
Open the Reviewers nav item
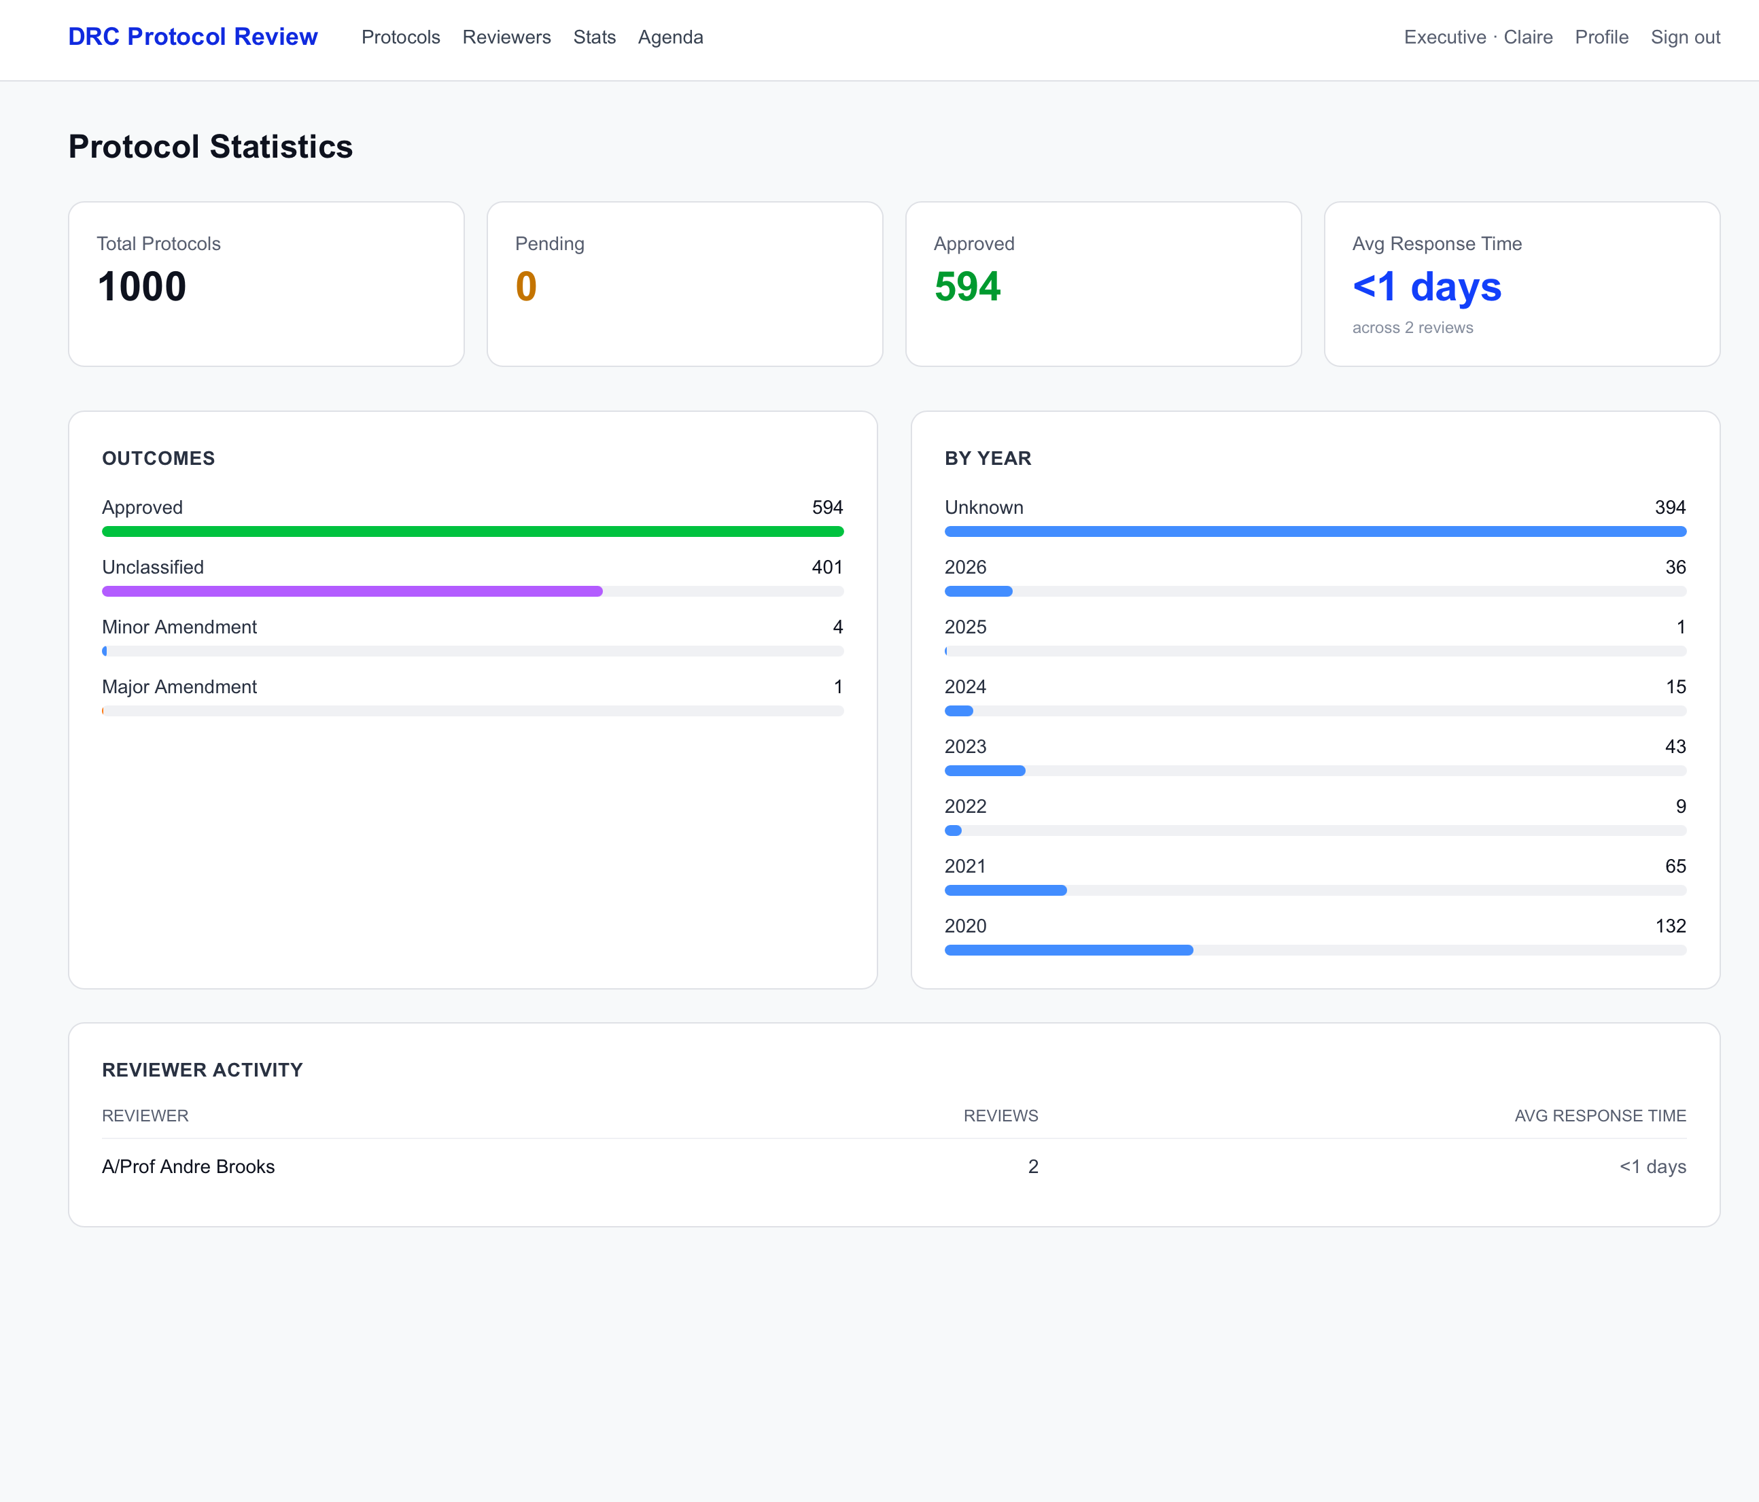click(507, 37)
